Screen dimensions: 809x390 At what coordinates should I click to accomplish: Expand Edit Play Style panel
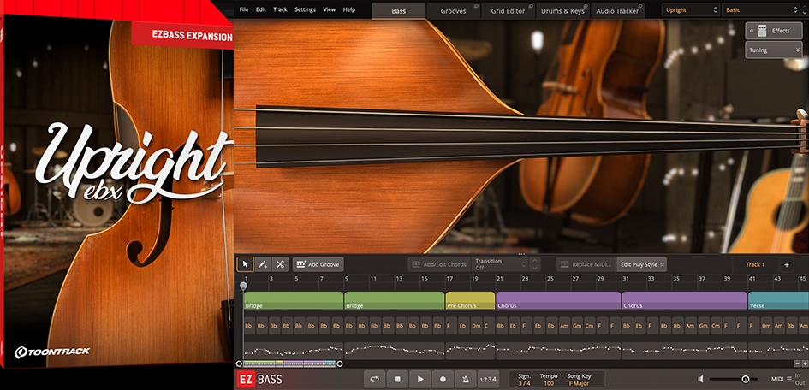pos(642,264)
